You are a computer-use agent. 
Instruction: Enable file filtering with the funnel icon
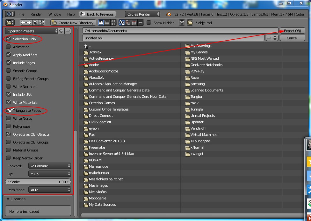(x=182, y=23)
